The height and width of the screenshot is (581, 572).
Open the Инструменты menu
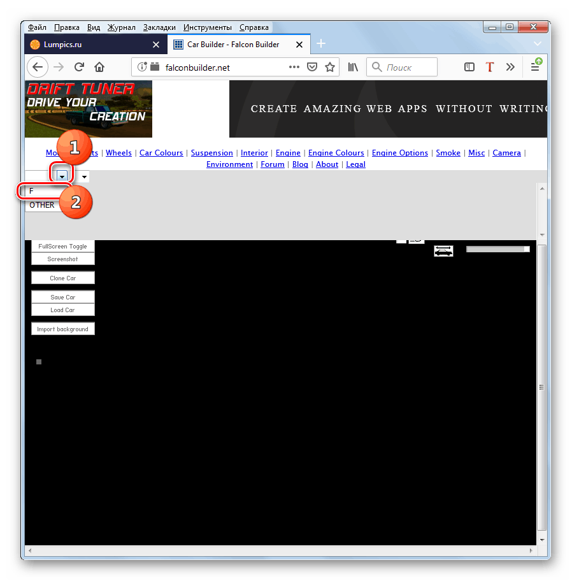point(207,27)
